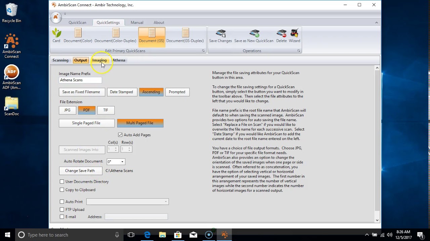The height and width of the screenshot is (241, 430).
Task: Enable the FTP Upload checkbox
Action: (62, 210)
